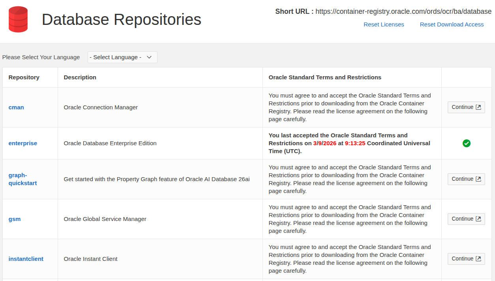Screen dimensions: 495x281
Task: Open the cman repository link
Action: tap(16, 107)
